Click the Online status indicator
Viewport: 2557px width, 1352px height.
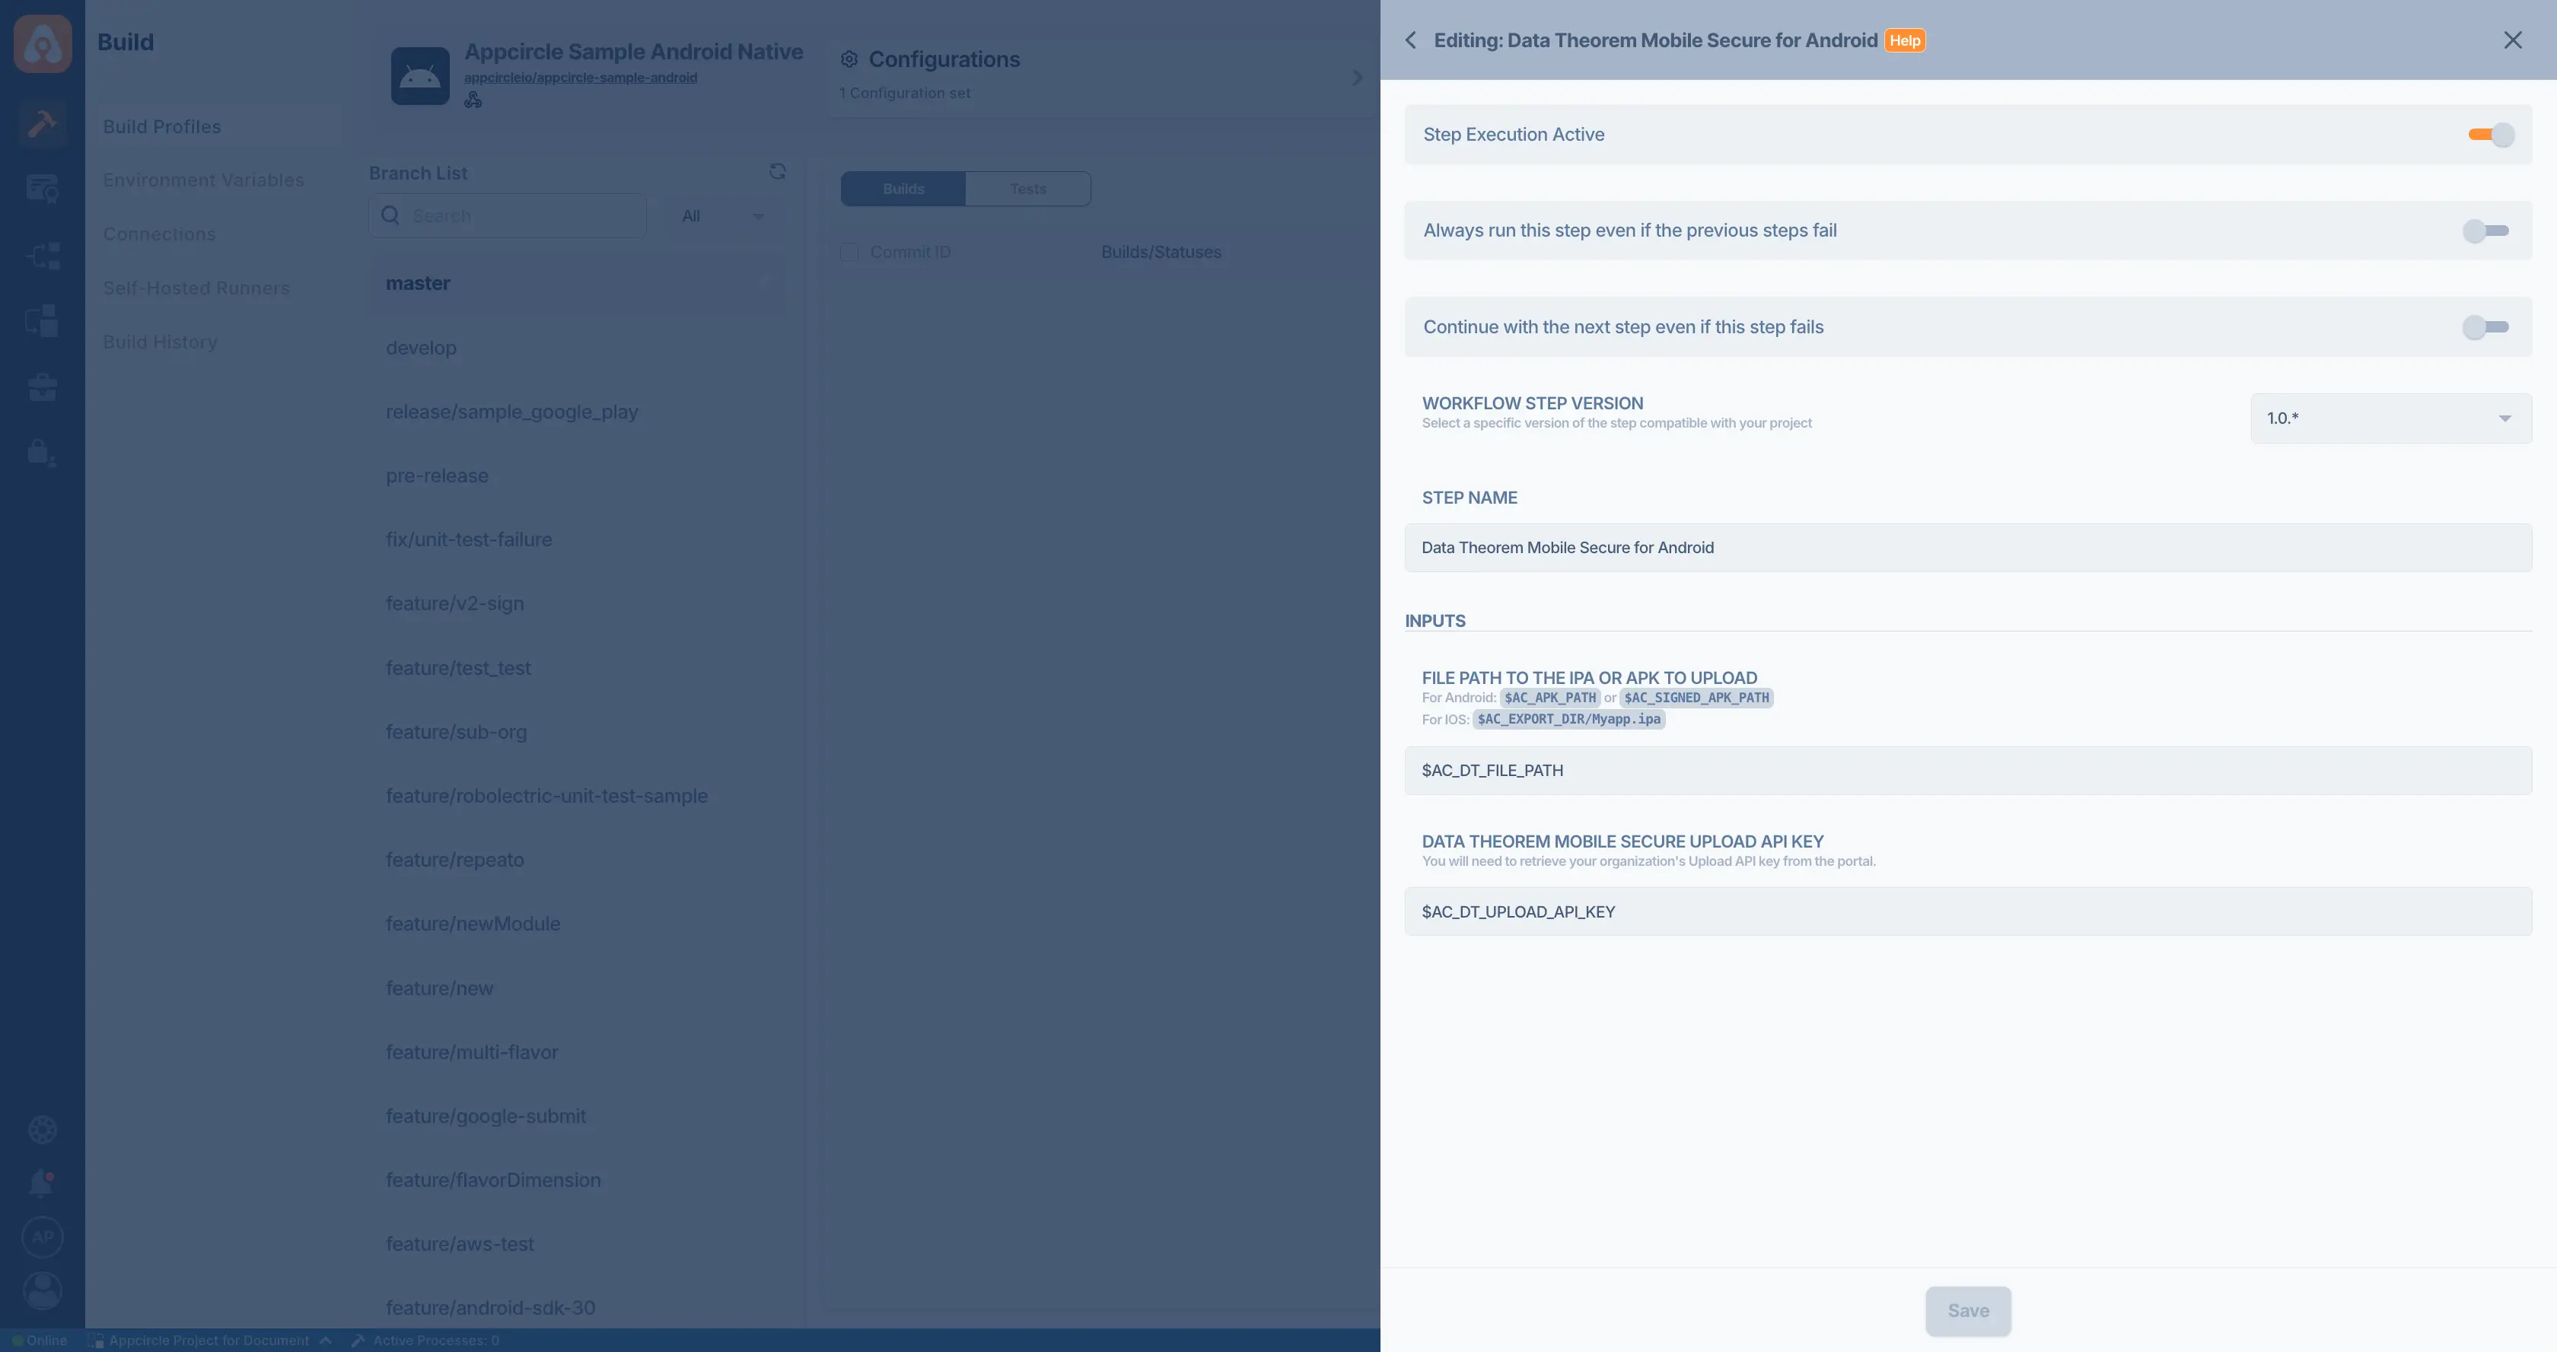(x=40, y=1340)
